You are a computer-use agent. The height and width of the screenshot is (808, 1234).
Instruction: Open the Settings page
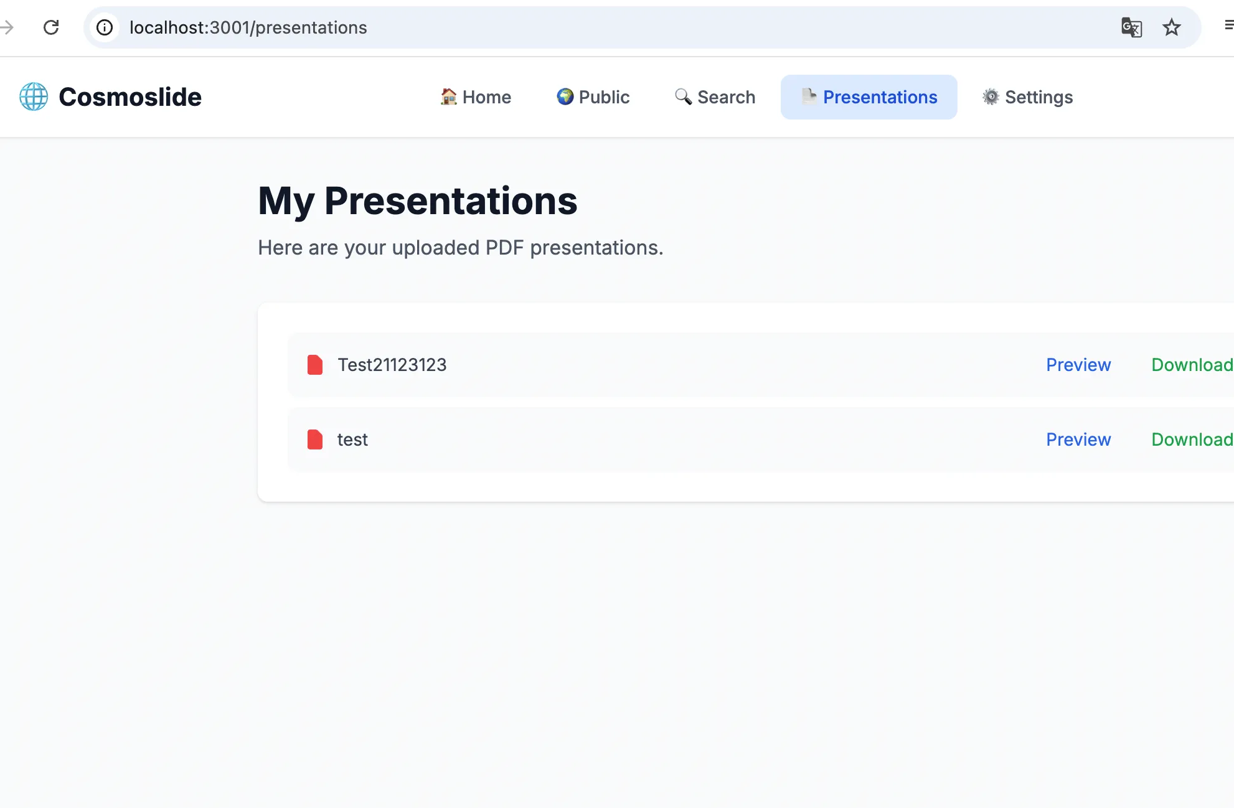tap(1027, 97)
